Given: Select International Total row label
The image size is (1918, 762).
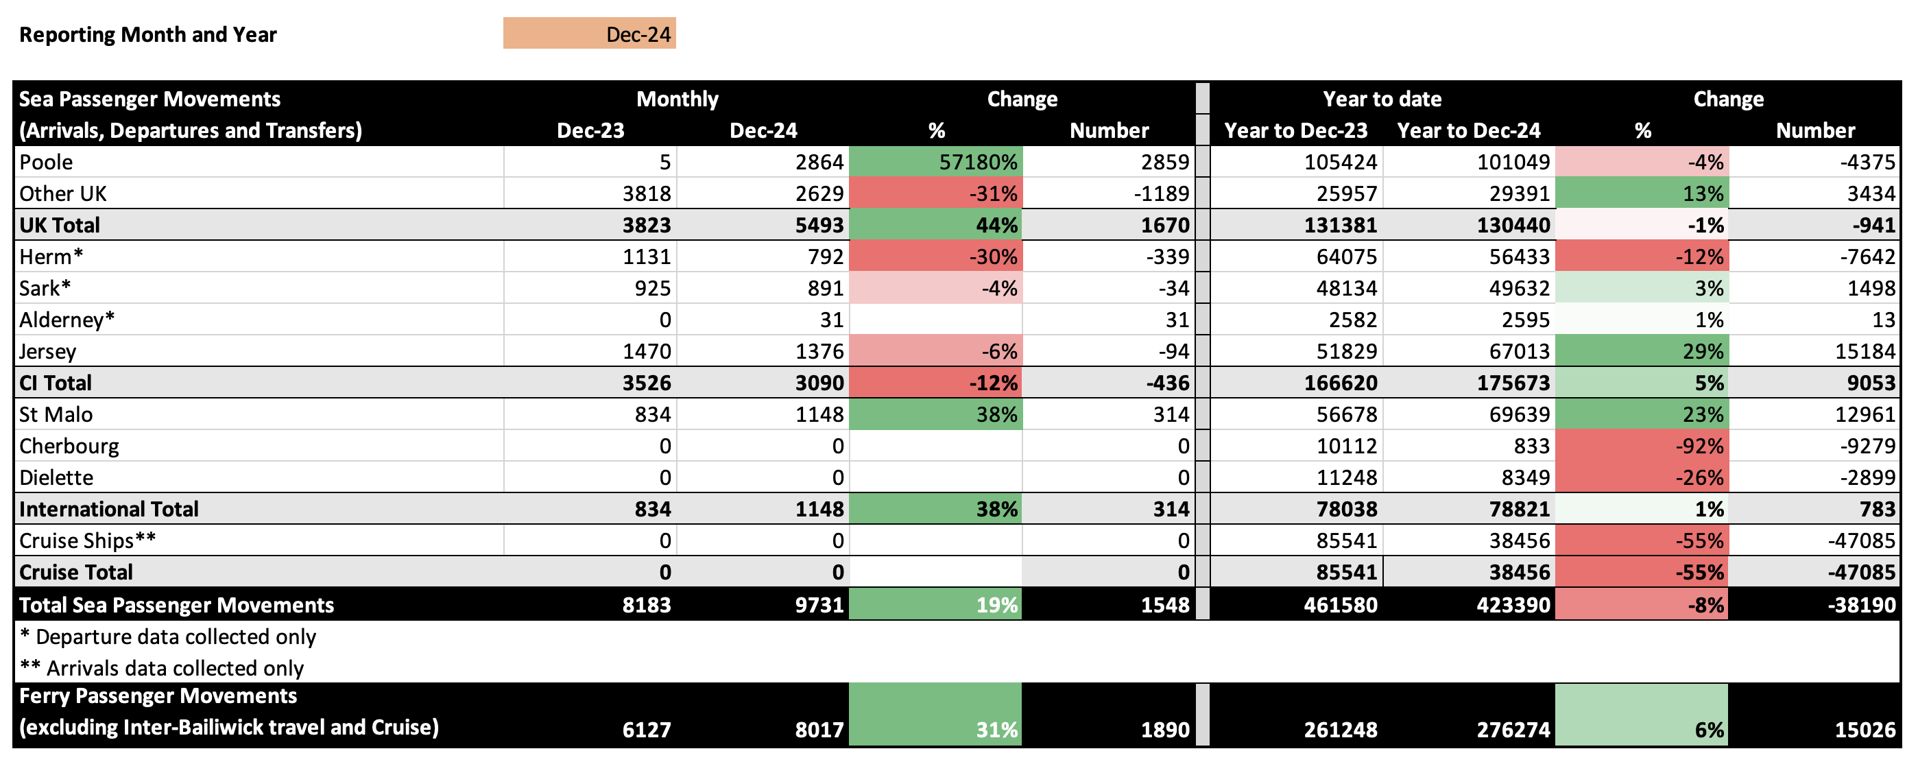Looking at the screenshot, I should pos(109,510).
